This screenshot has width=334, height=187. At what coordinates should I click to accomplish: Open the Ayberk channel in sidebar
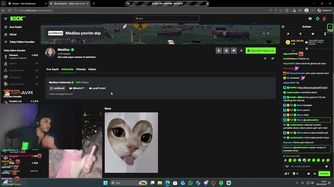pyautogui.click(x=21, y=63)
